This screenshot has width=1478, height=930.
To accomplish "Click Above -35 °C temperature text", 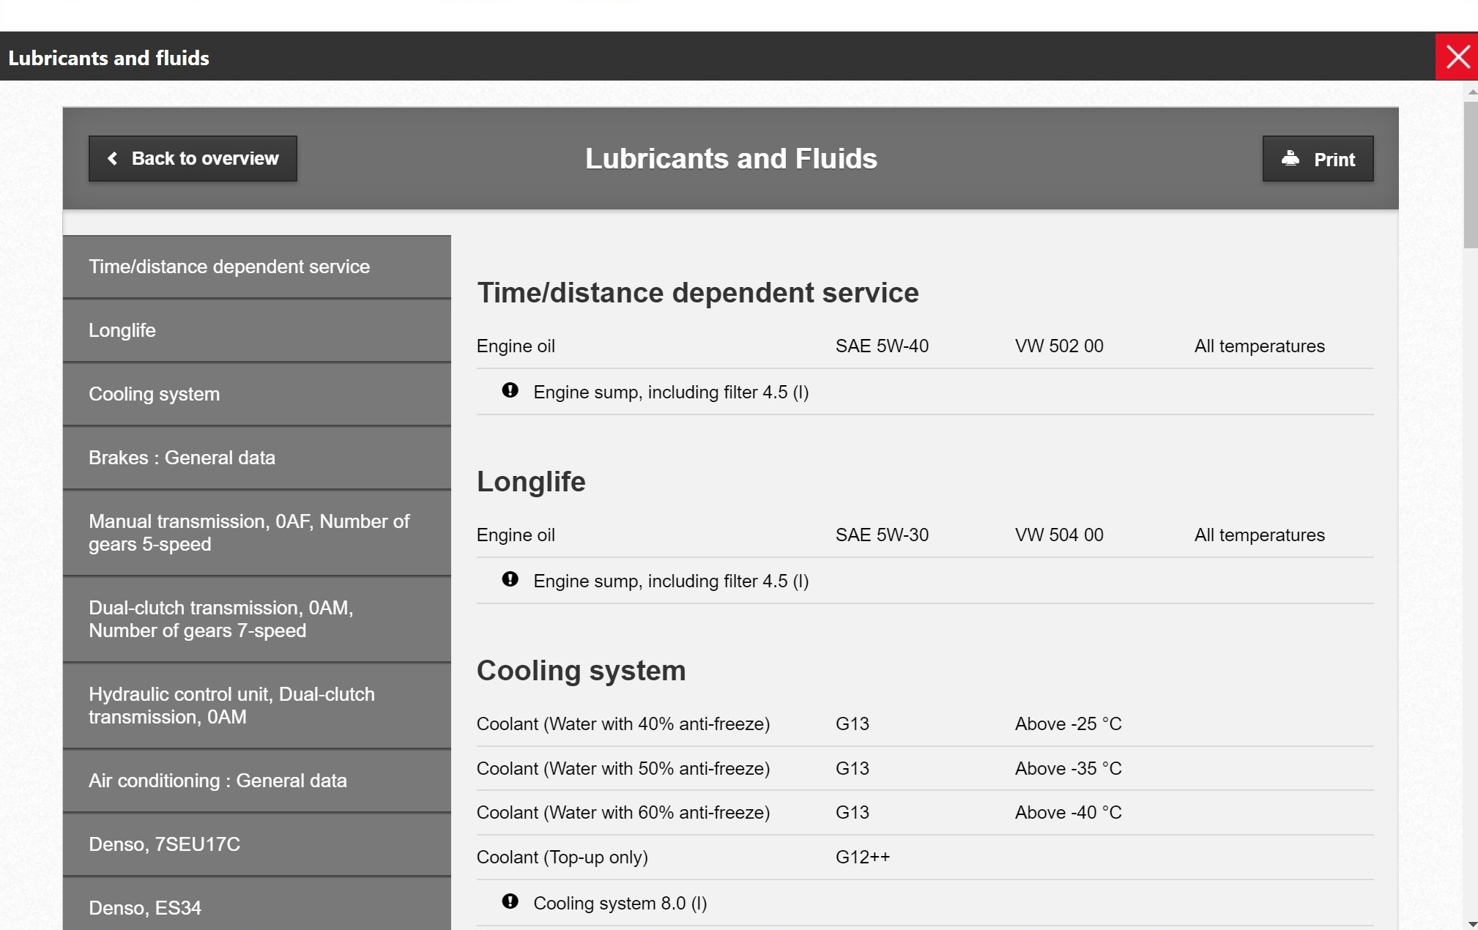I will pyautogui.click(x=1068, y=768).
